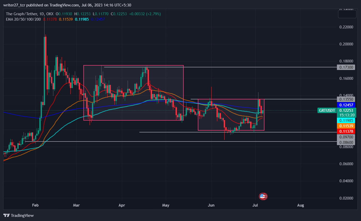Viewport: 361px width, 221px height.
Task: Click the 15:13:20 candle countdown timer
Action: coord(347,115)
